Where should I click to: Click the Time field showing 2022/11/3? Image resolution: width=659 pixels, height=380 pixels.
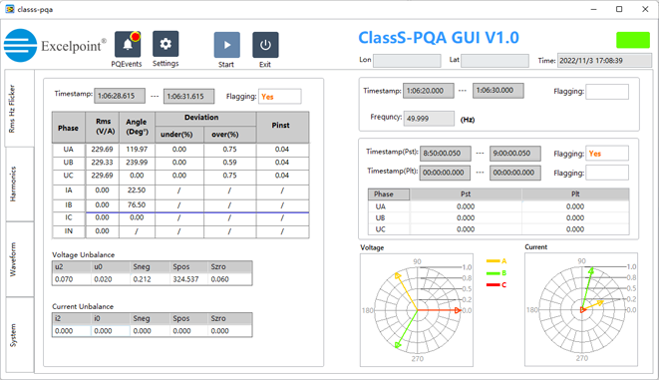pyautogui.click(x=604, y=61)
